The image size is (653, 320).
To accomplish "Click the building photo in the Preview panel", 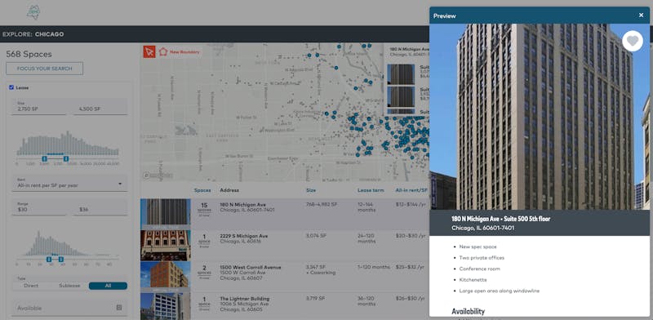I will tap(540, 117).
